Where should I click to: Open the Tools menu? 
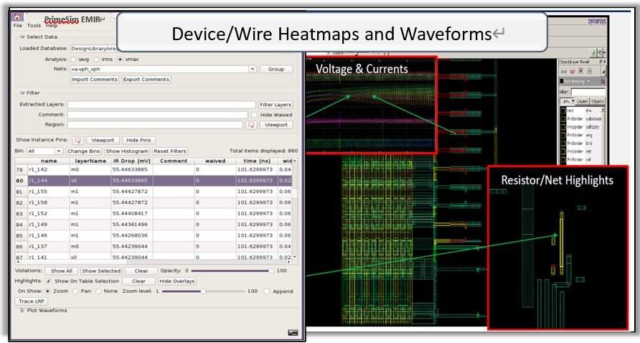[x=34, y=26]
